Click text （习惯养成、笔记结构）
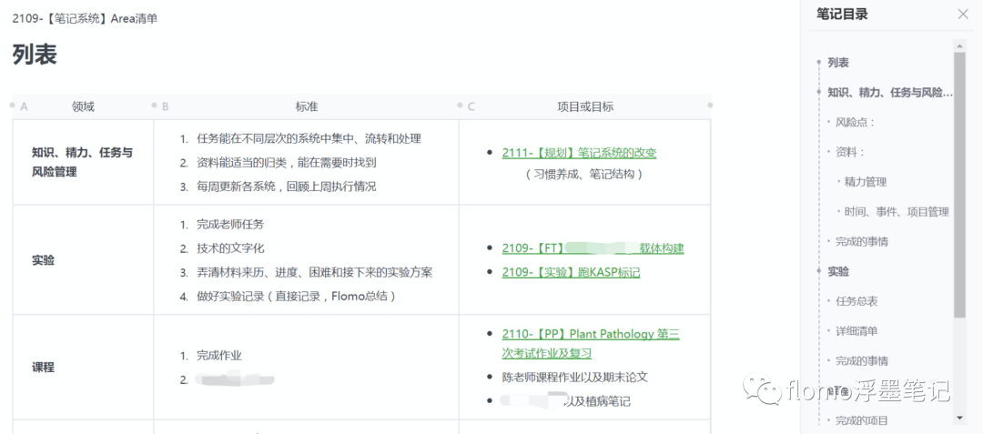983x434 pixels. (585, 175)
